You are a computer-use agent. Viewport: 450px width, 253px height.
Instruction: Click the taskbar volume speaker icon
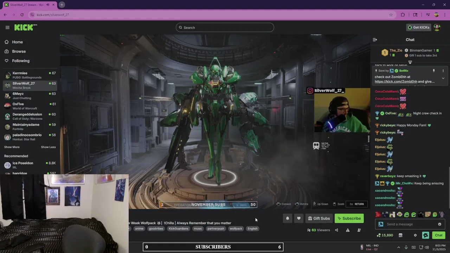[427, 247]
